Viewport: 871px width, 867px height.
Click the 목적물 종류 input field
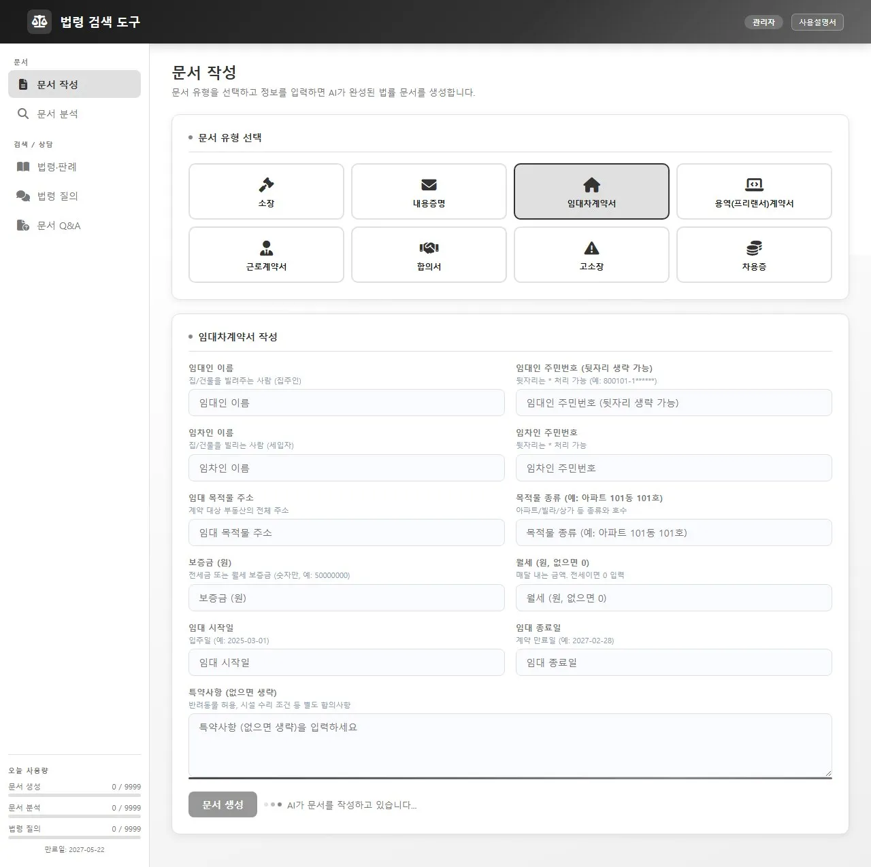[x=674, y=532]
